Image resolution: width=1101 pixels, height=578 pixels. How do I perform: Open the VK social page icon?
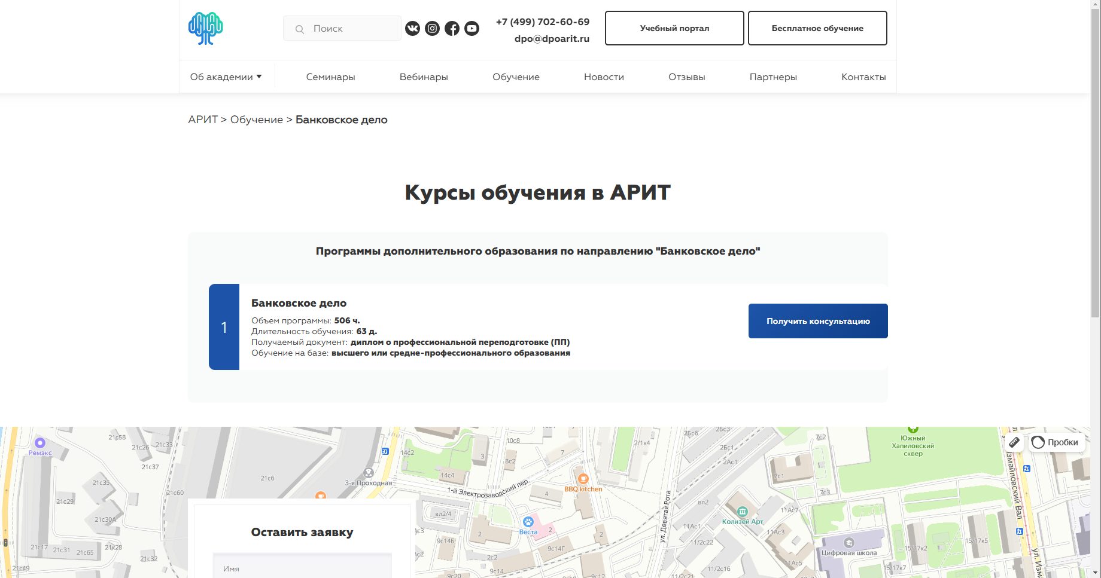412,28
